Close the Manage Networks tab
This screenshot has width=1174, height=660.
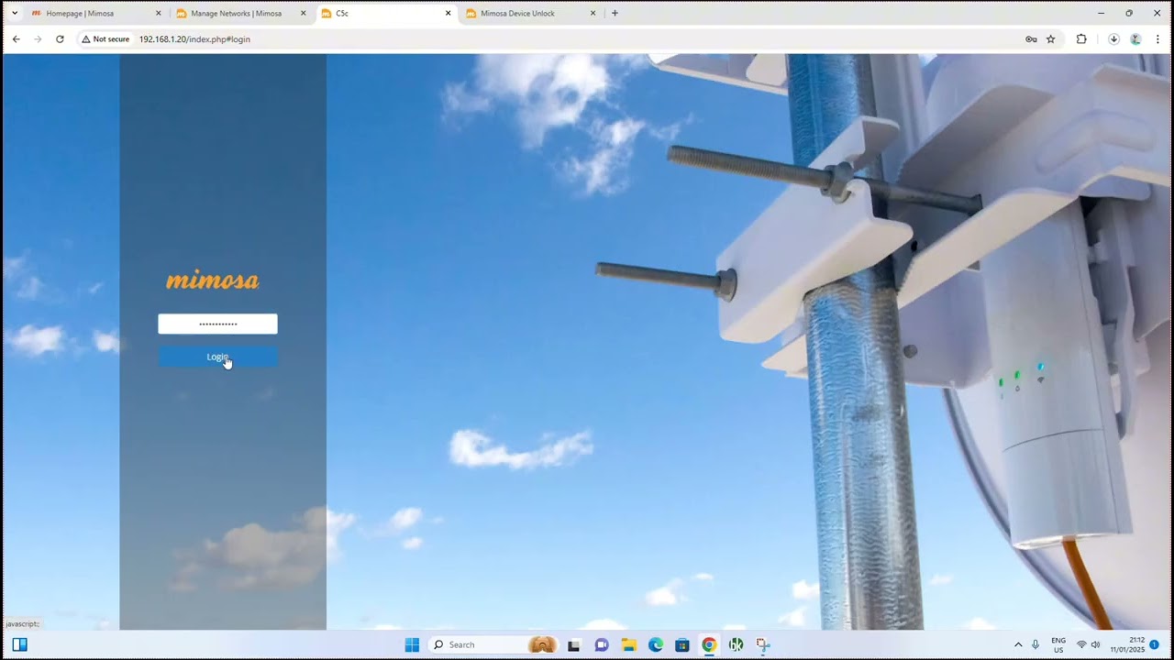pos(304,14)
